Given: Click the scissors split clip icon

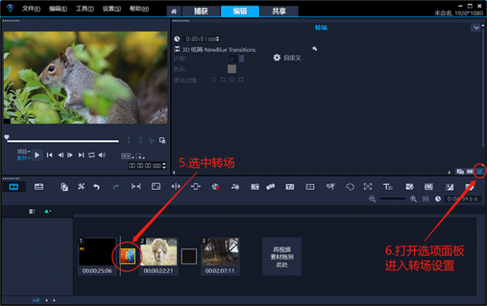Looking at the screenshot, I should pos(151,140).
